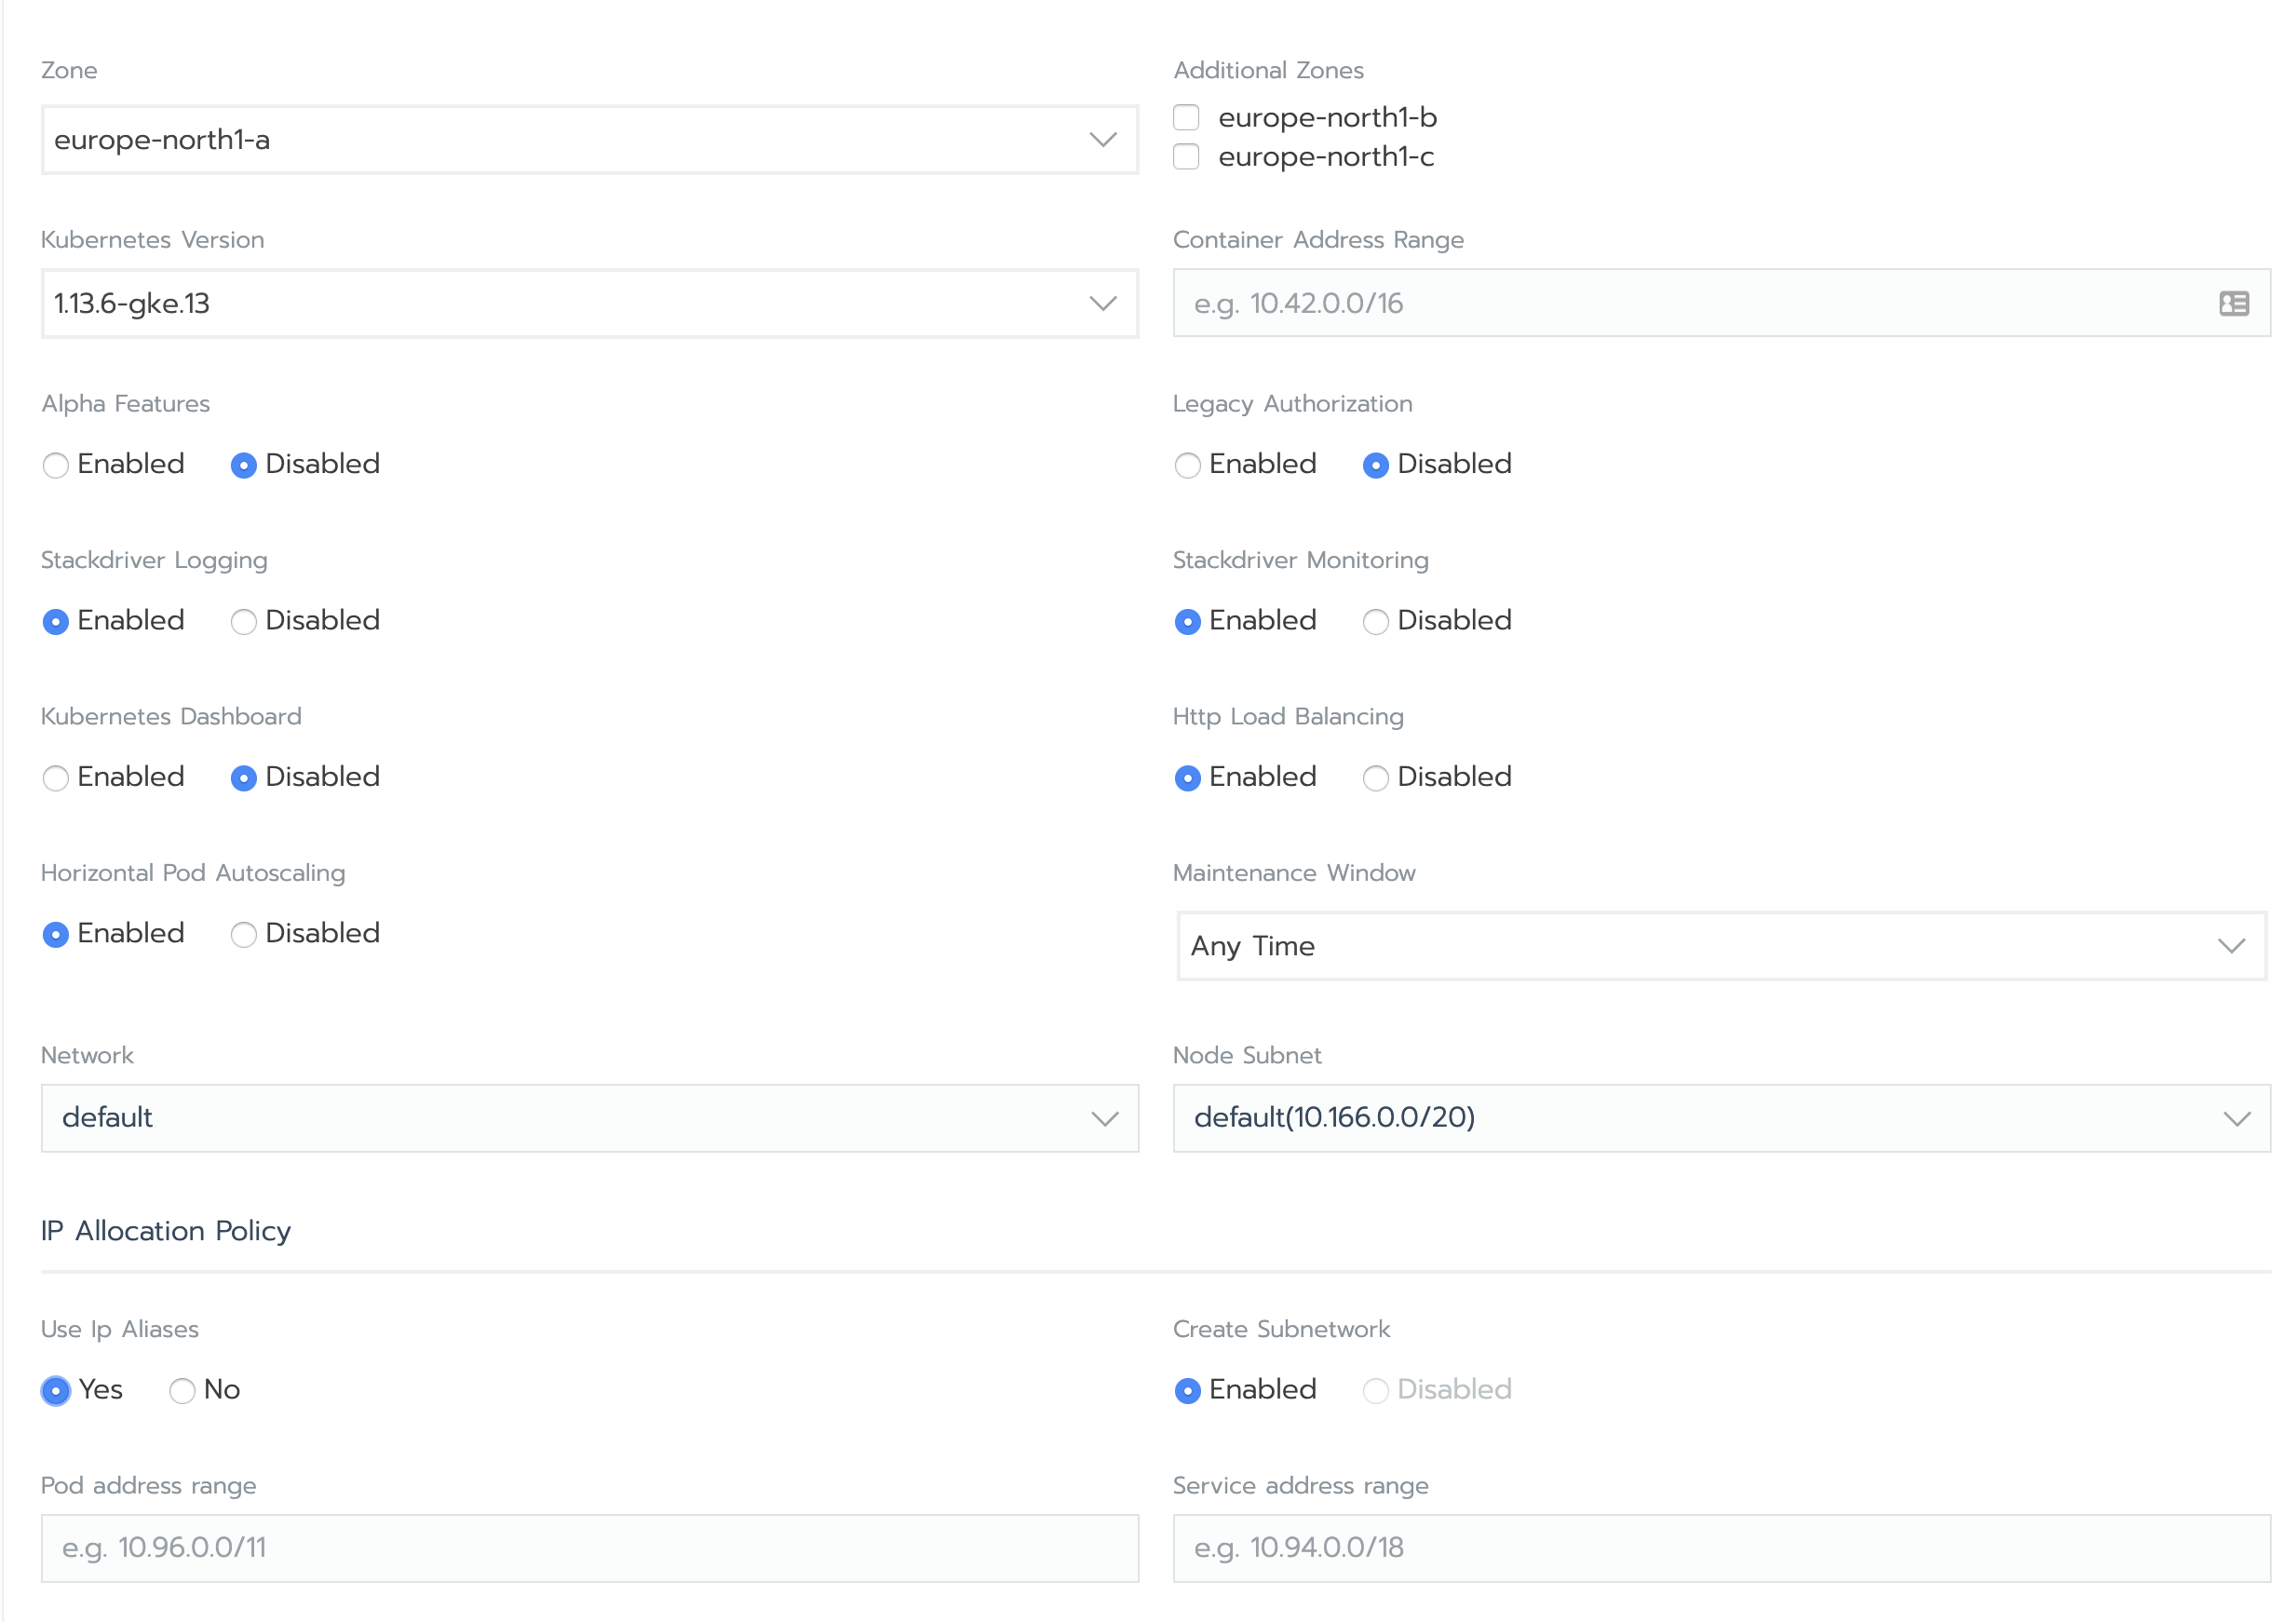
Task: Disable Horizontal Pod Autoscaling
Action: coord(243,934)
